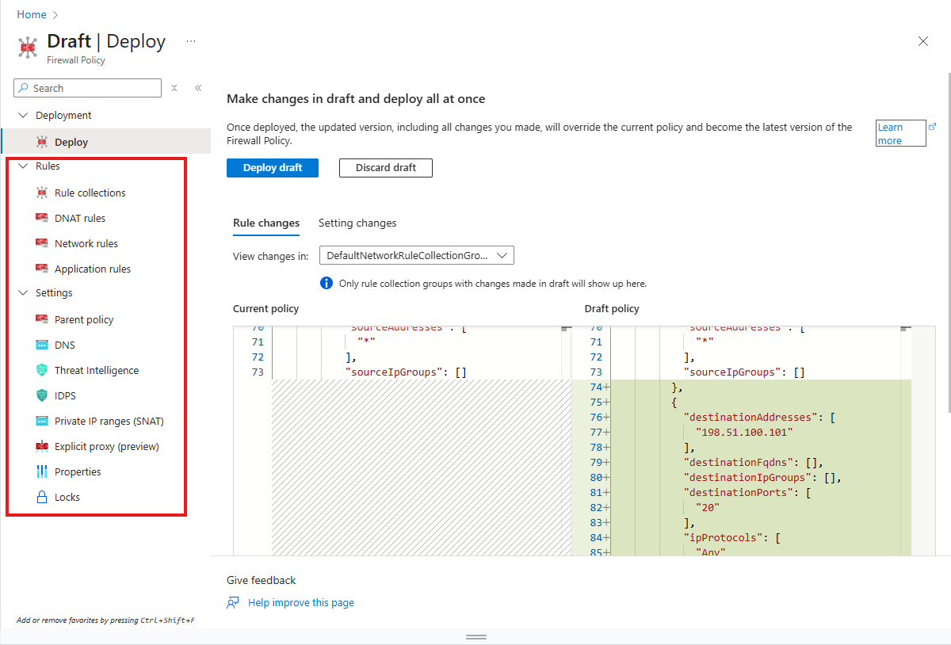Click Help improve this page link
The image size is (951, 645).
[301, 602]
